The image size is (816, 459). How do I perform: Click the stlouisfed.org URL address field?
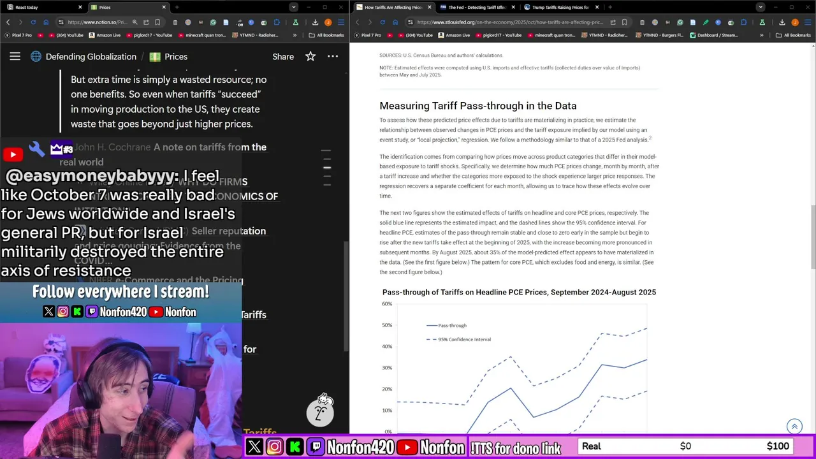click(510, 22)
